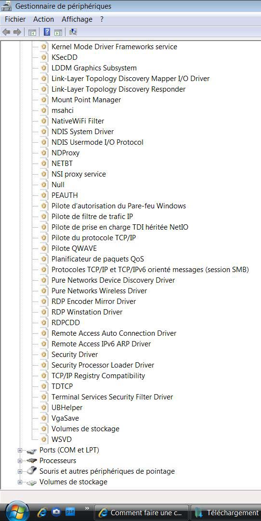Click the Windows Start orb
Image resolution: width=261 pixels, height=521 pixels.
tap(16, 512)
